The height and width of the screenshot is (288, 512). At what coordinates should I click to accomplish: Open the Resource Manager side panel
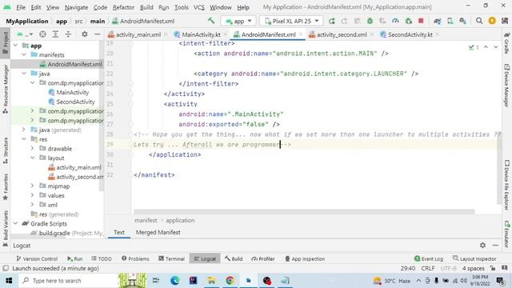pyautogui.click(x=6, y=88)
